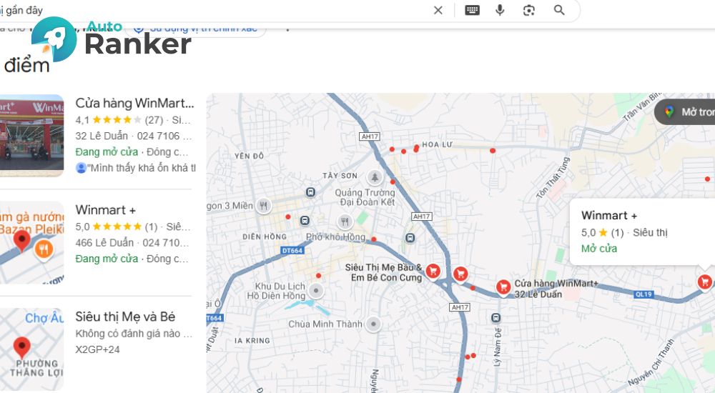Click restaurant icon next to gon 3 Miền
Image resolution: width=715 pixels, height=393 pixels.
264,206
